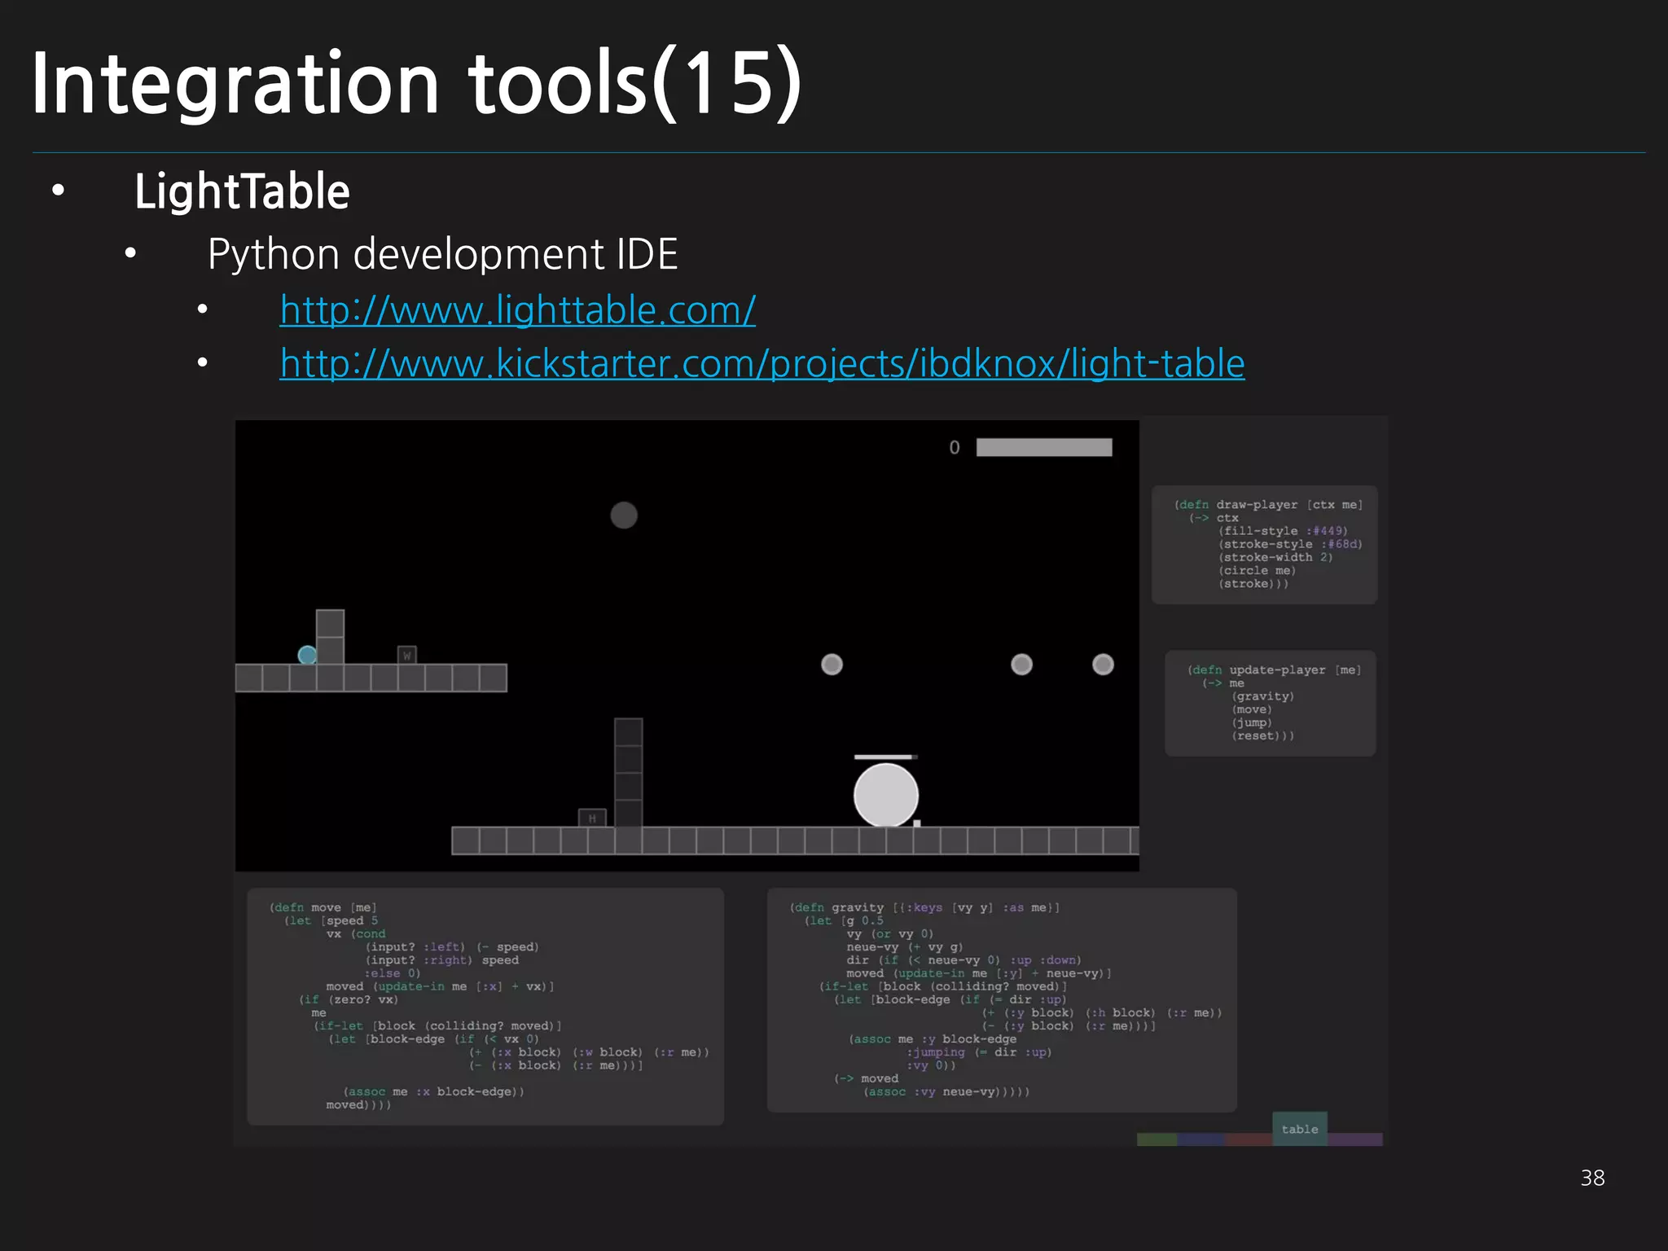Click the move function code panel
This screenshot has width=1668, height=1251.
[485, 1007]
